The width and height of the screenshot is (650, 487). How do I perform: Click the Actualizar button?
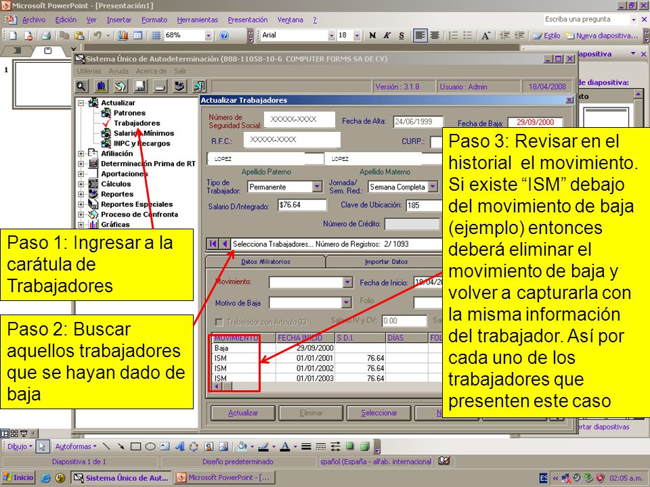coord(243,413)
